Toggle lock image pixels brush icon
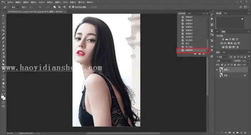Screen dimensions: 251x135 tap(225, 65)
